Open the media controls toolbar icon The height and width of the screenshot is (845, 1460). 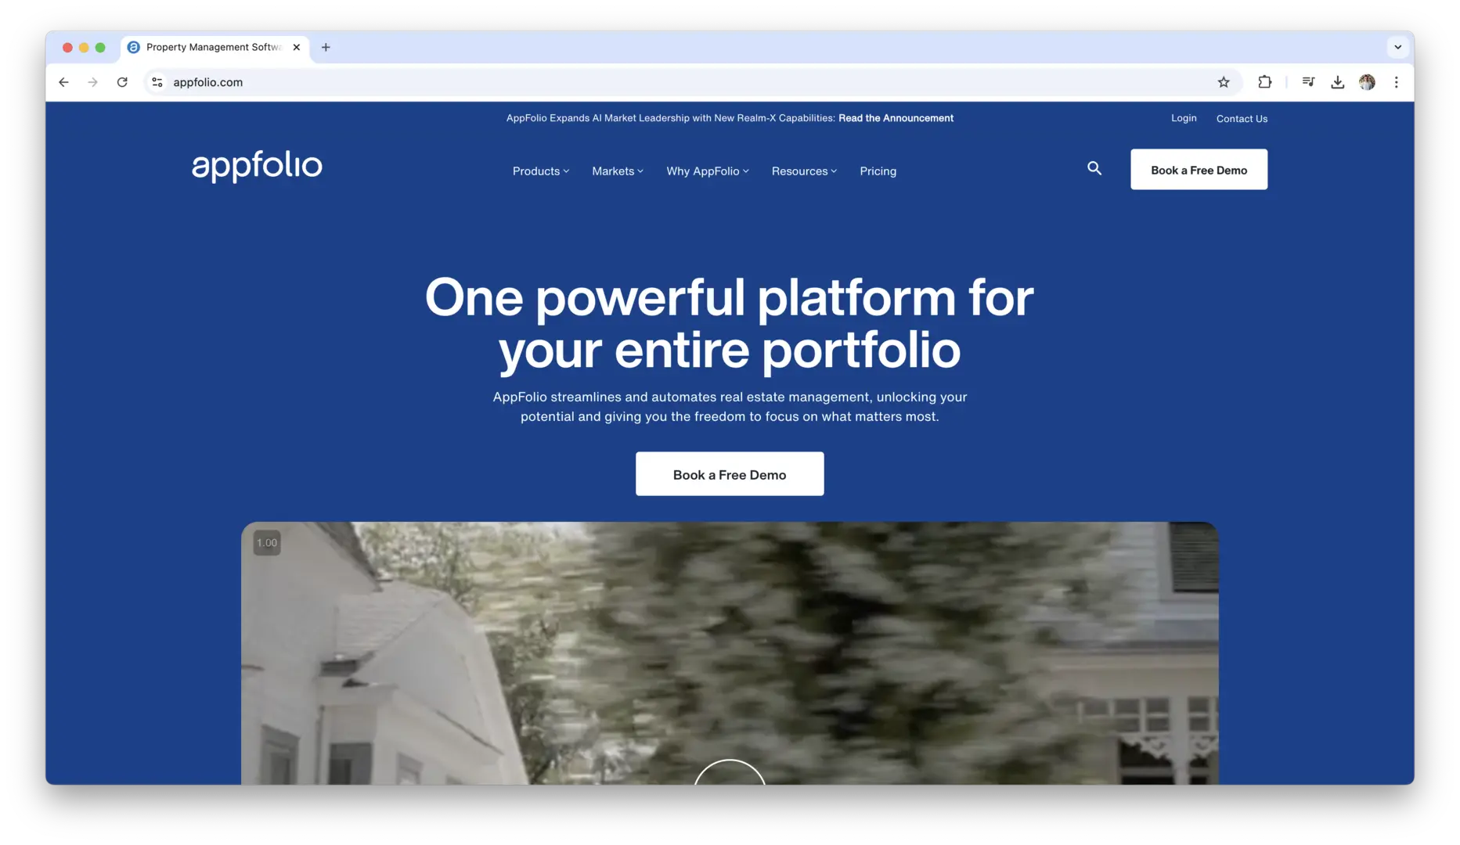point(1308,82)
